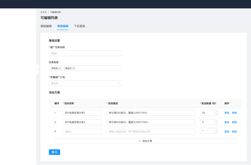Delete row 2 using its 删除 link
The height and width of the screenshot is (165, 251).
(235, 122)
